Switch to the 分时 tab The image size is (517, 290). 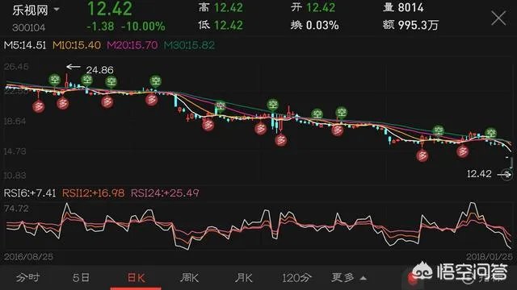point(27,278)
